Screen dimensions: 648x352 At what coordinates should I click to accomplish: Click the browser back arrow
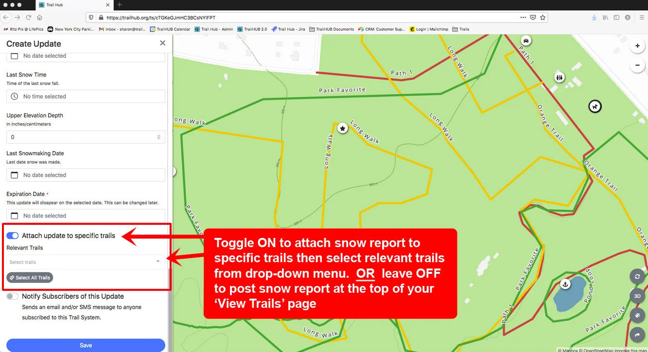coord(6,17)
